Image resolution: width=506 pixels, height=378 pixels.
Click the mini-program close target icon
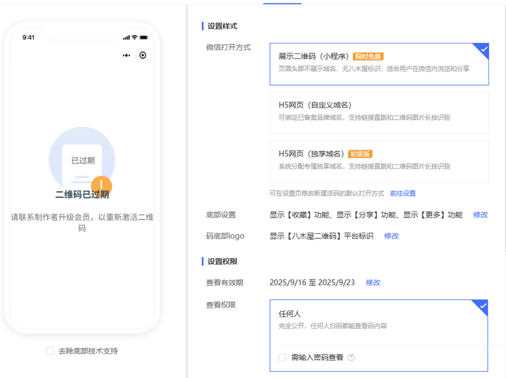pyautogui.click(x=143, y=56)
